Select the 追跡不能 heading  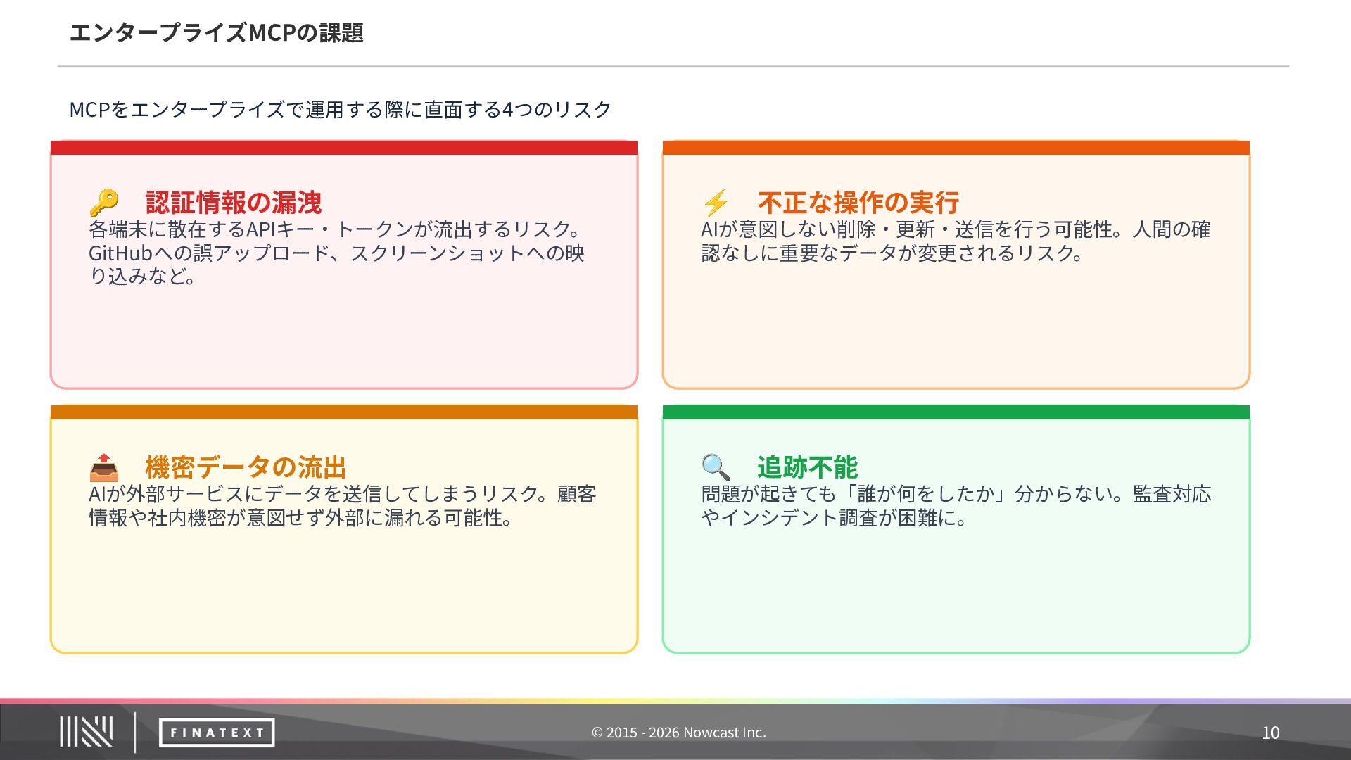tap(807, 467)
